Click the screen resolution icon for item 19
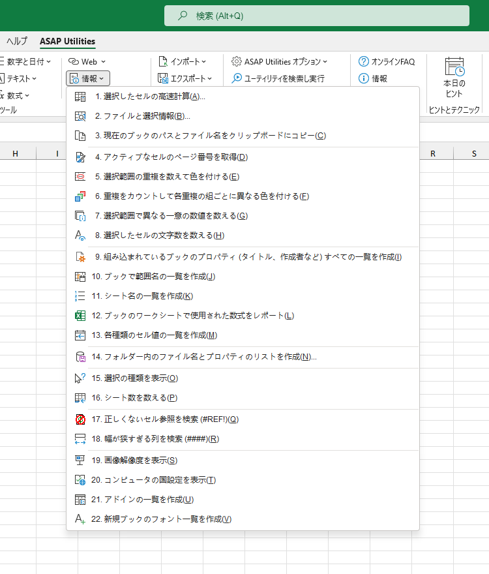This screenshot has width=489, height=574. point(80,461)
